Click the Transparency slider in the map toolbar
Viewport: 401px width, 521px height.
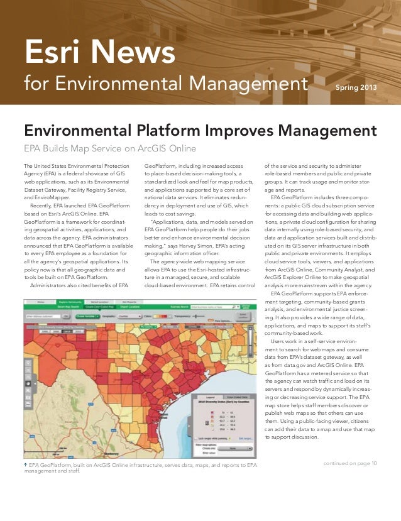click(199, 316)
